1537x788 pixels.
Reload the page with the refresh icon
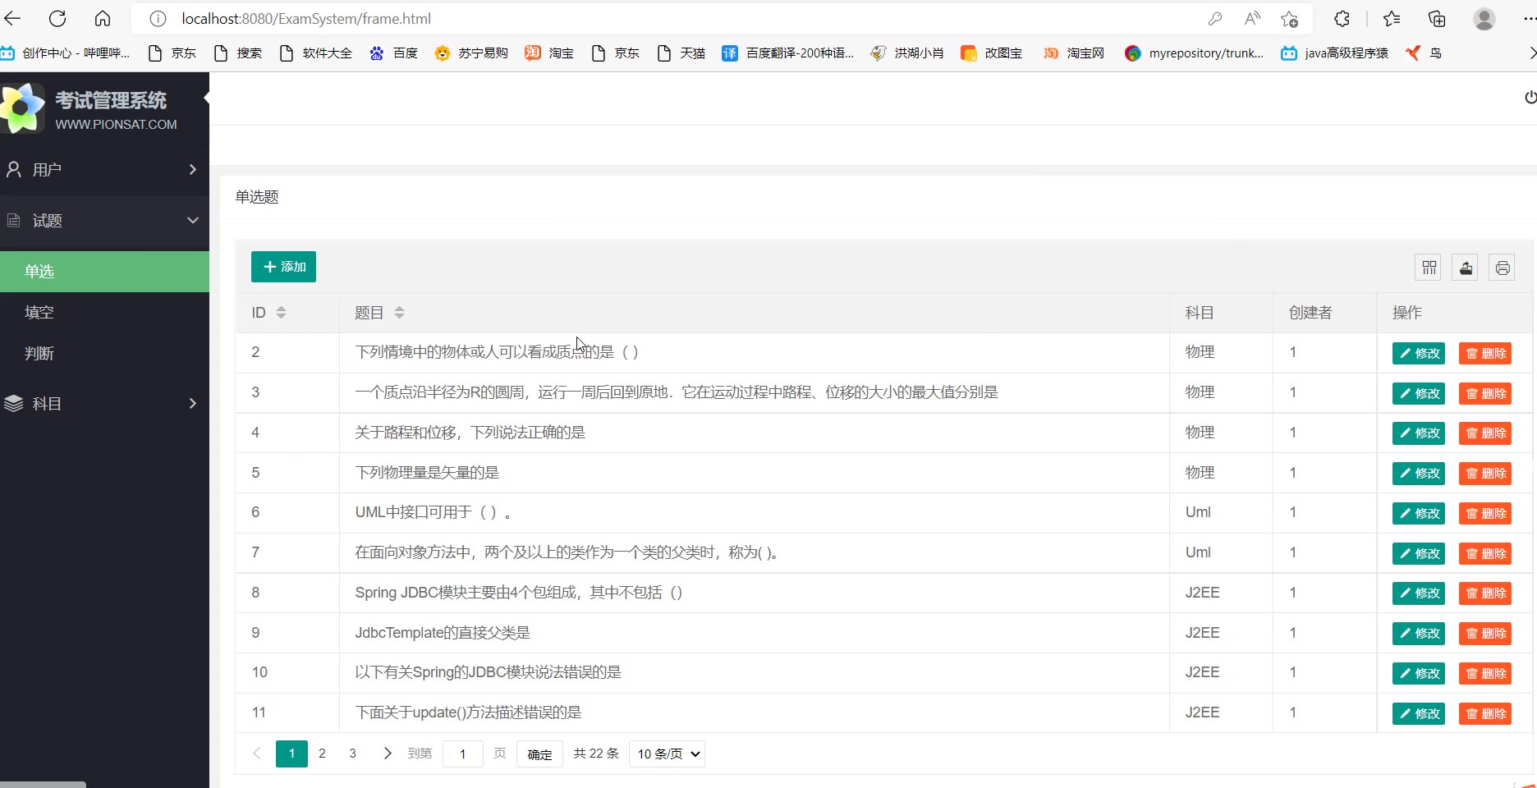(57, 18)
